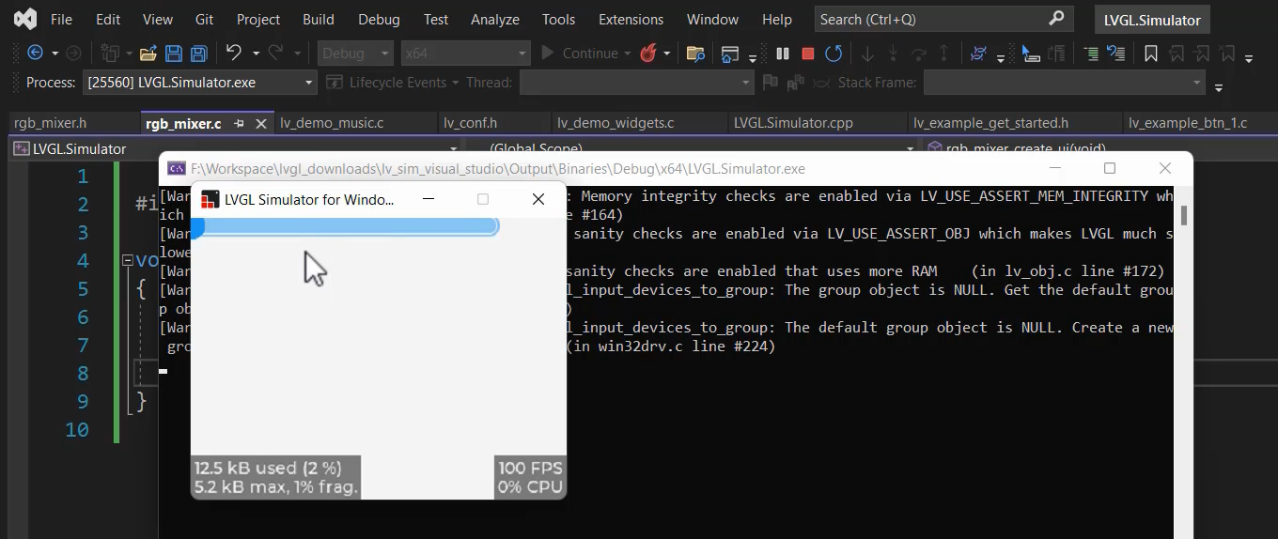Open the Debug configuration dropdown
The width and height of the screenshot is (1278, 539).
point(356,54)
